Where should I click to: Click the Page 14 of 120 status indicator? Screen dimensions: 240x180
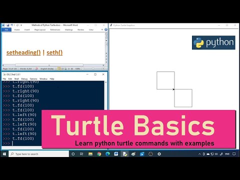[10, 68]
